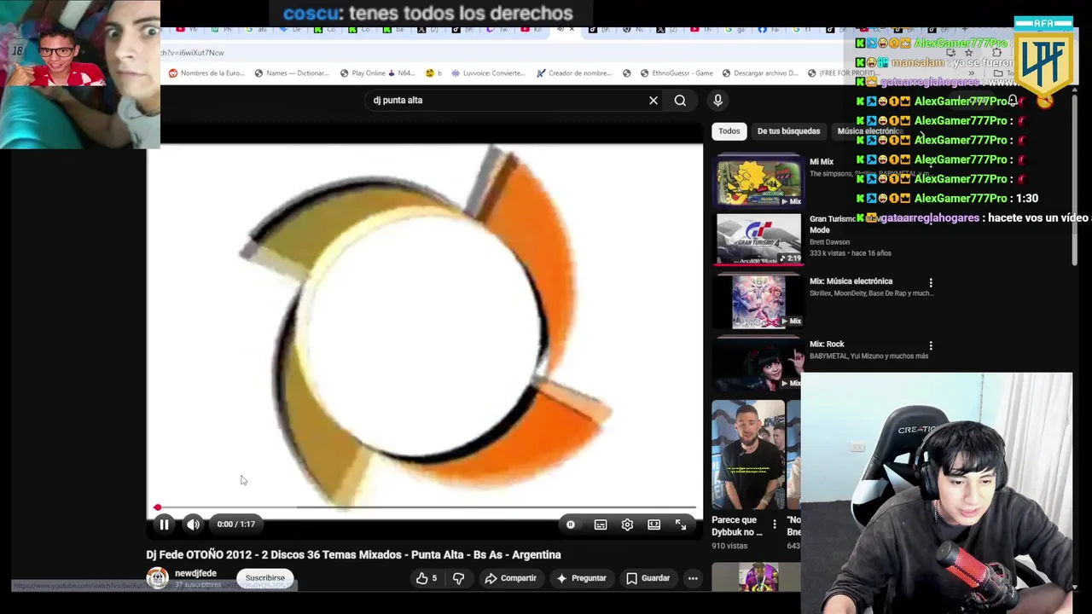
Task: Mute the video using the speaker icon
Action: [x=193, y=524]
